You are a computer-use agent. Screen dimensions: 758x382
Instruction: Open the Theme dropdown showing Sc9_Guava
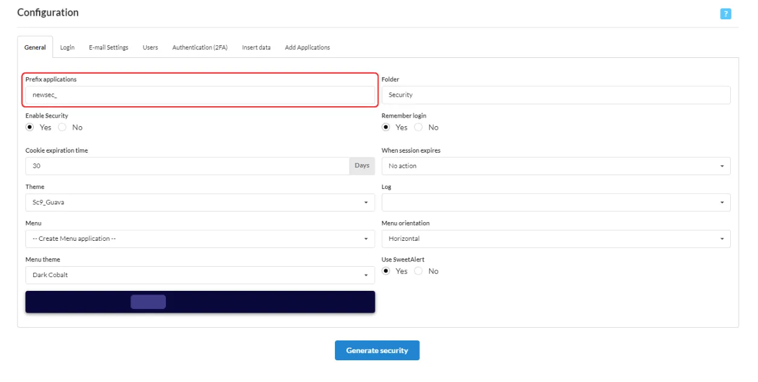pos(200,203)
